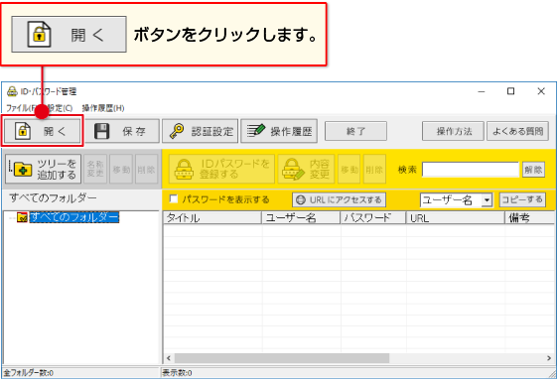Click the horizontal scrollbar right arrow

[549, 358]
